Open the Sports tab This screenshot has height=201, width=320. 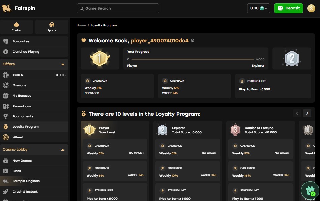(x=52, y=27)
